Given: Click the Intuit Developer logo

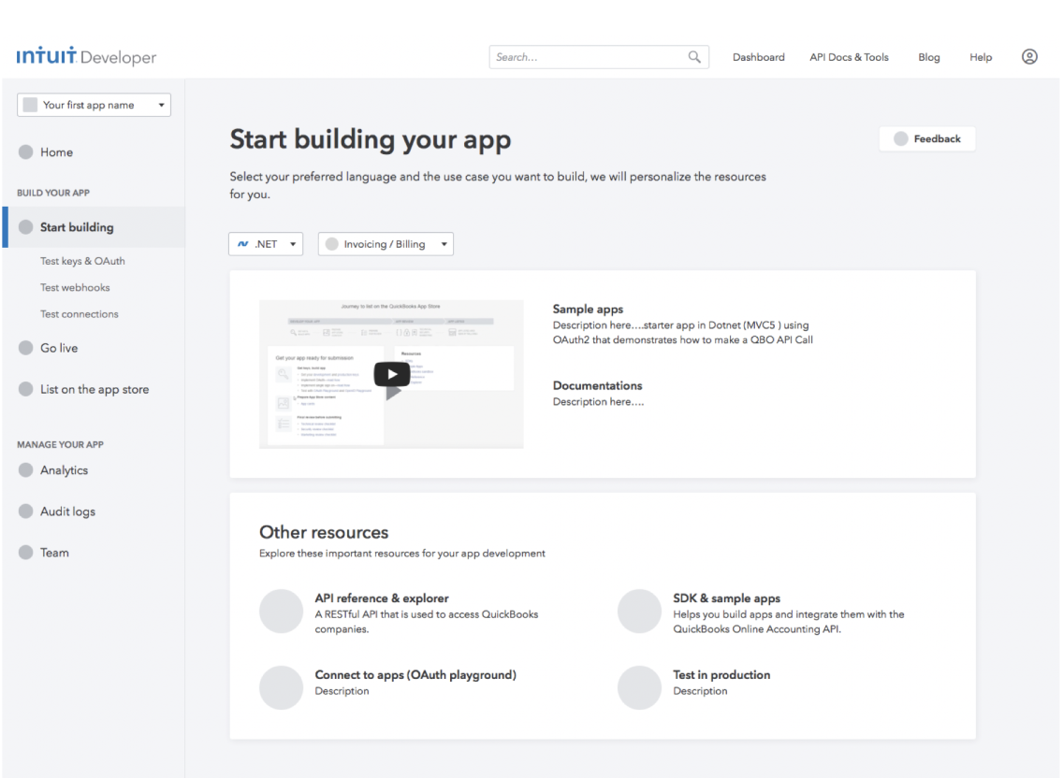Looking at the screenshot, I should (x=86, y=56).
